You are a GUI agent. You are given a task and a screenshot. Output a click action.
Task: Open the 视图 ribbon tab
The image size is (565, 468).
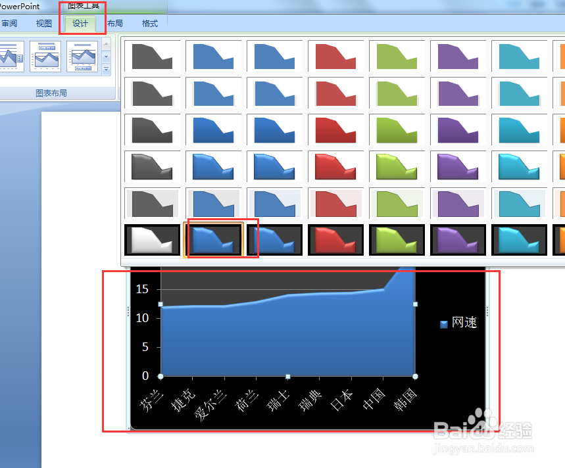44,24
